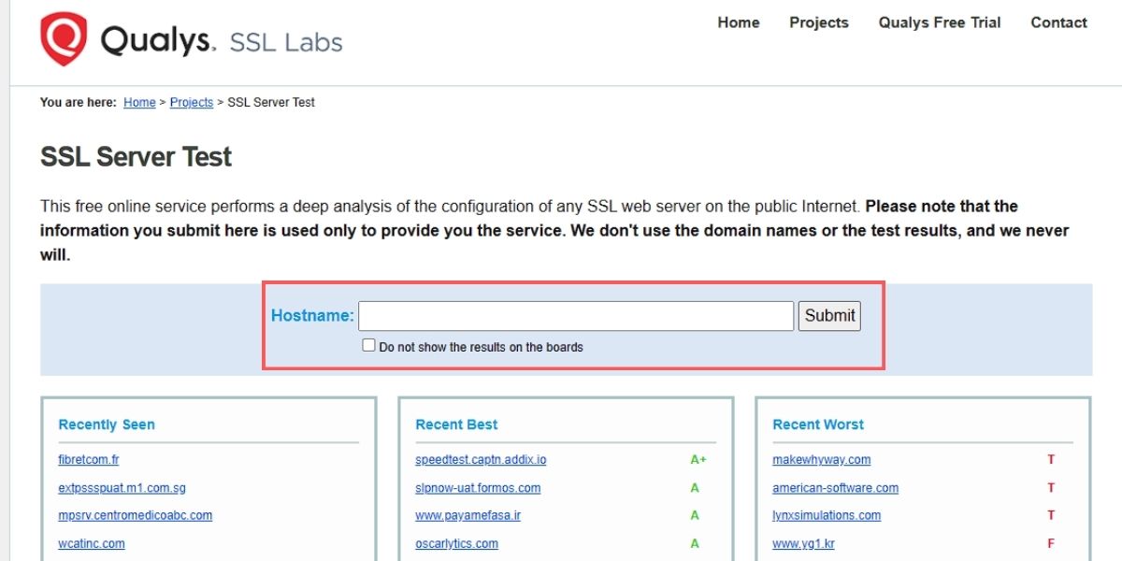1122x561 pixels.
Task: Click the Recent Best heading
Action: 456,424
